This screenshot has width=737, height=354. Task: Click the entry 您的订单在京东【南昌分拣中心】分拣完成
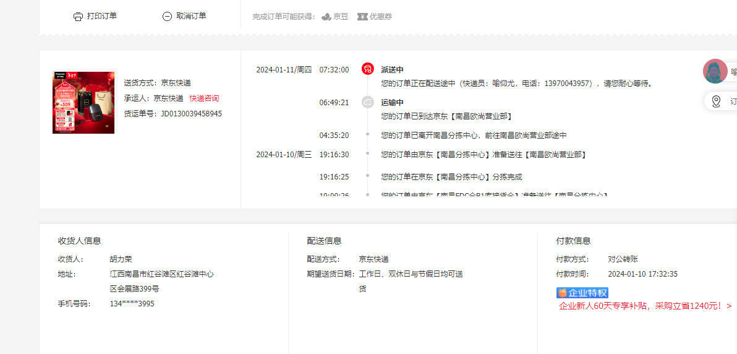pos(452,177)
